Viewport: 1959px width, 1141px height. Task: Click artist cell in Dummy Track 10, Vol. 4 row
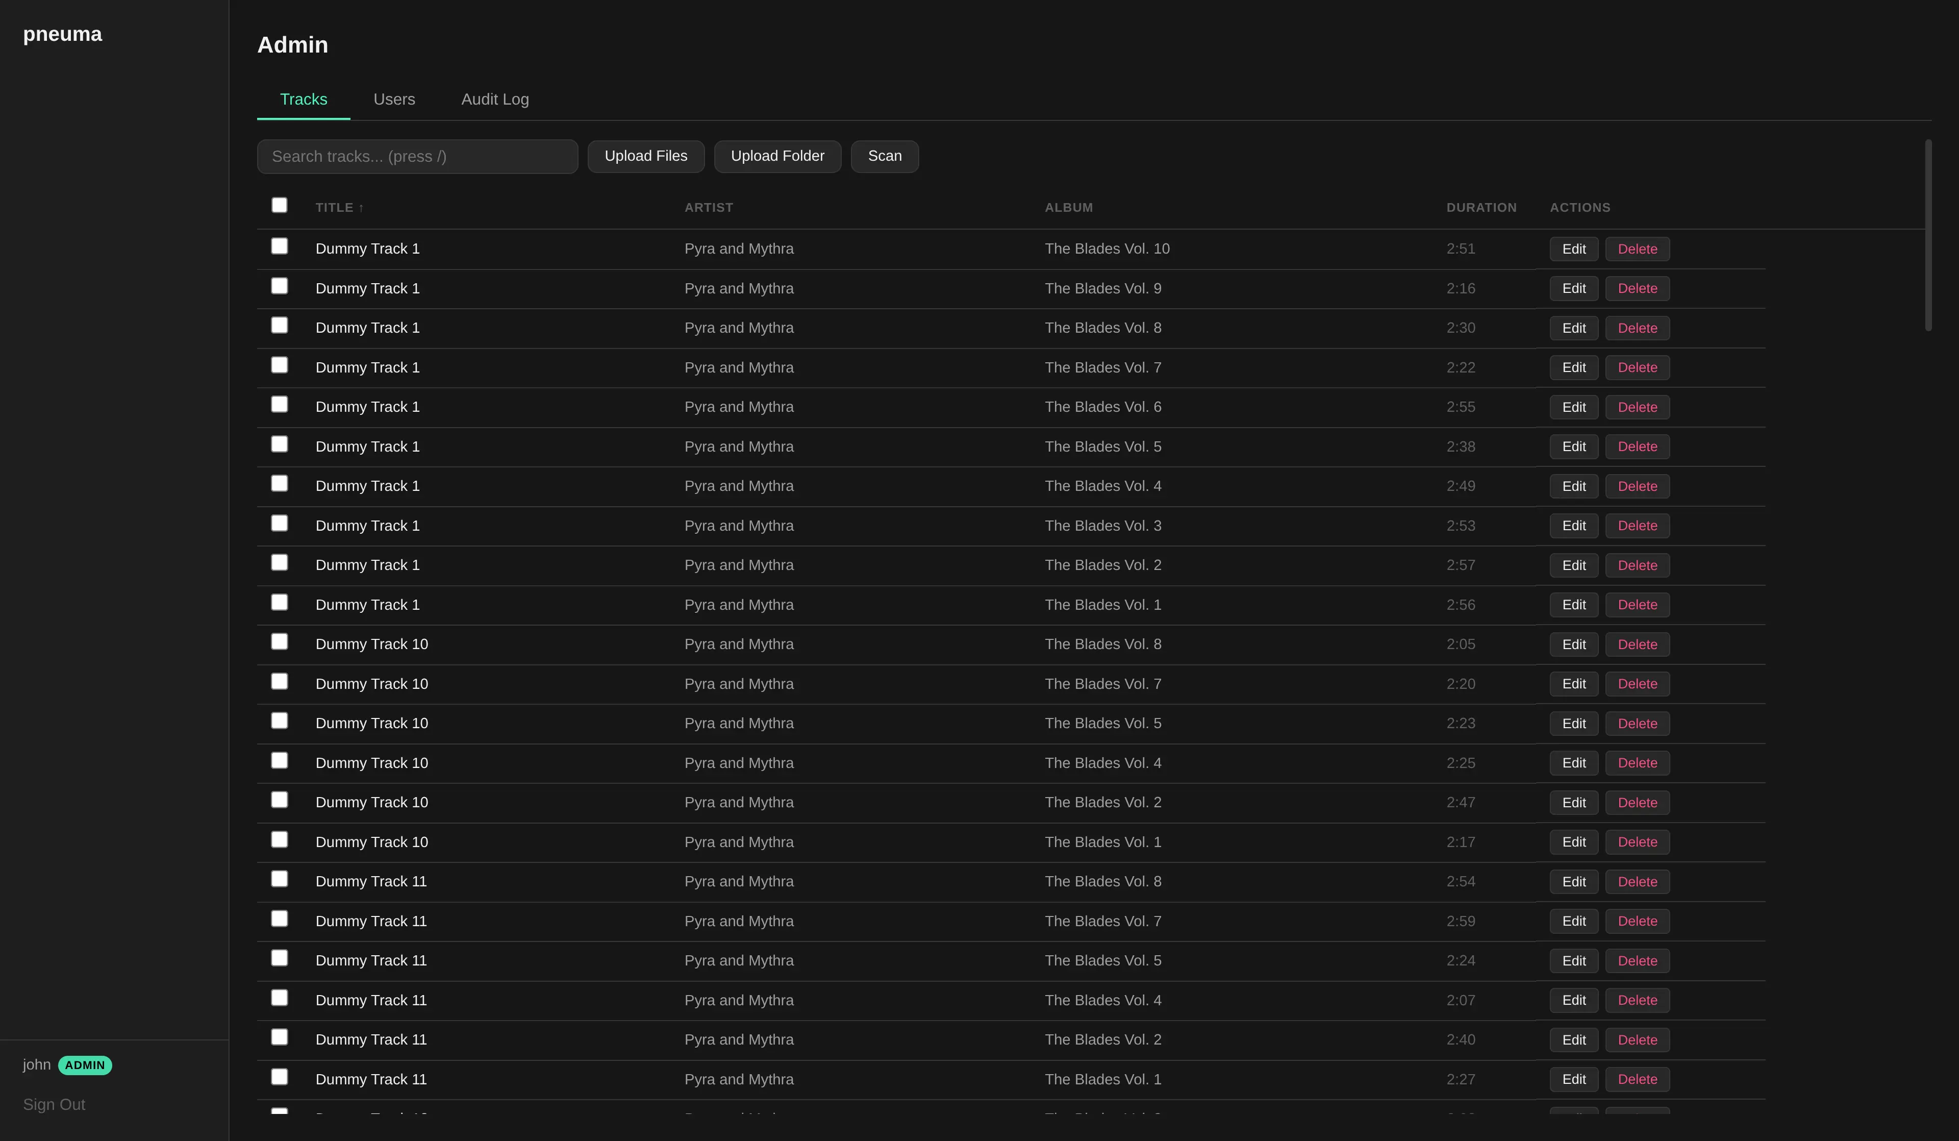click(739, 763)
